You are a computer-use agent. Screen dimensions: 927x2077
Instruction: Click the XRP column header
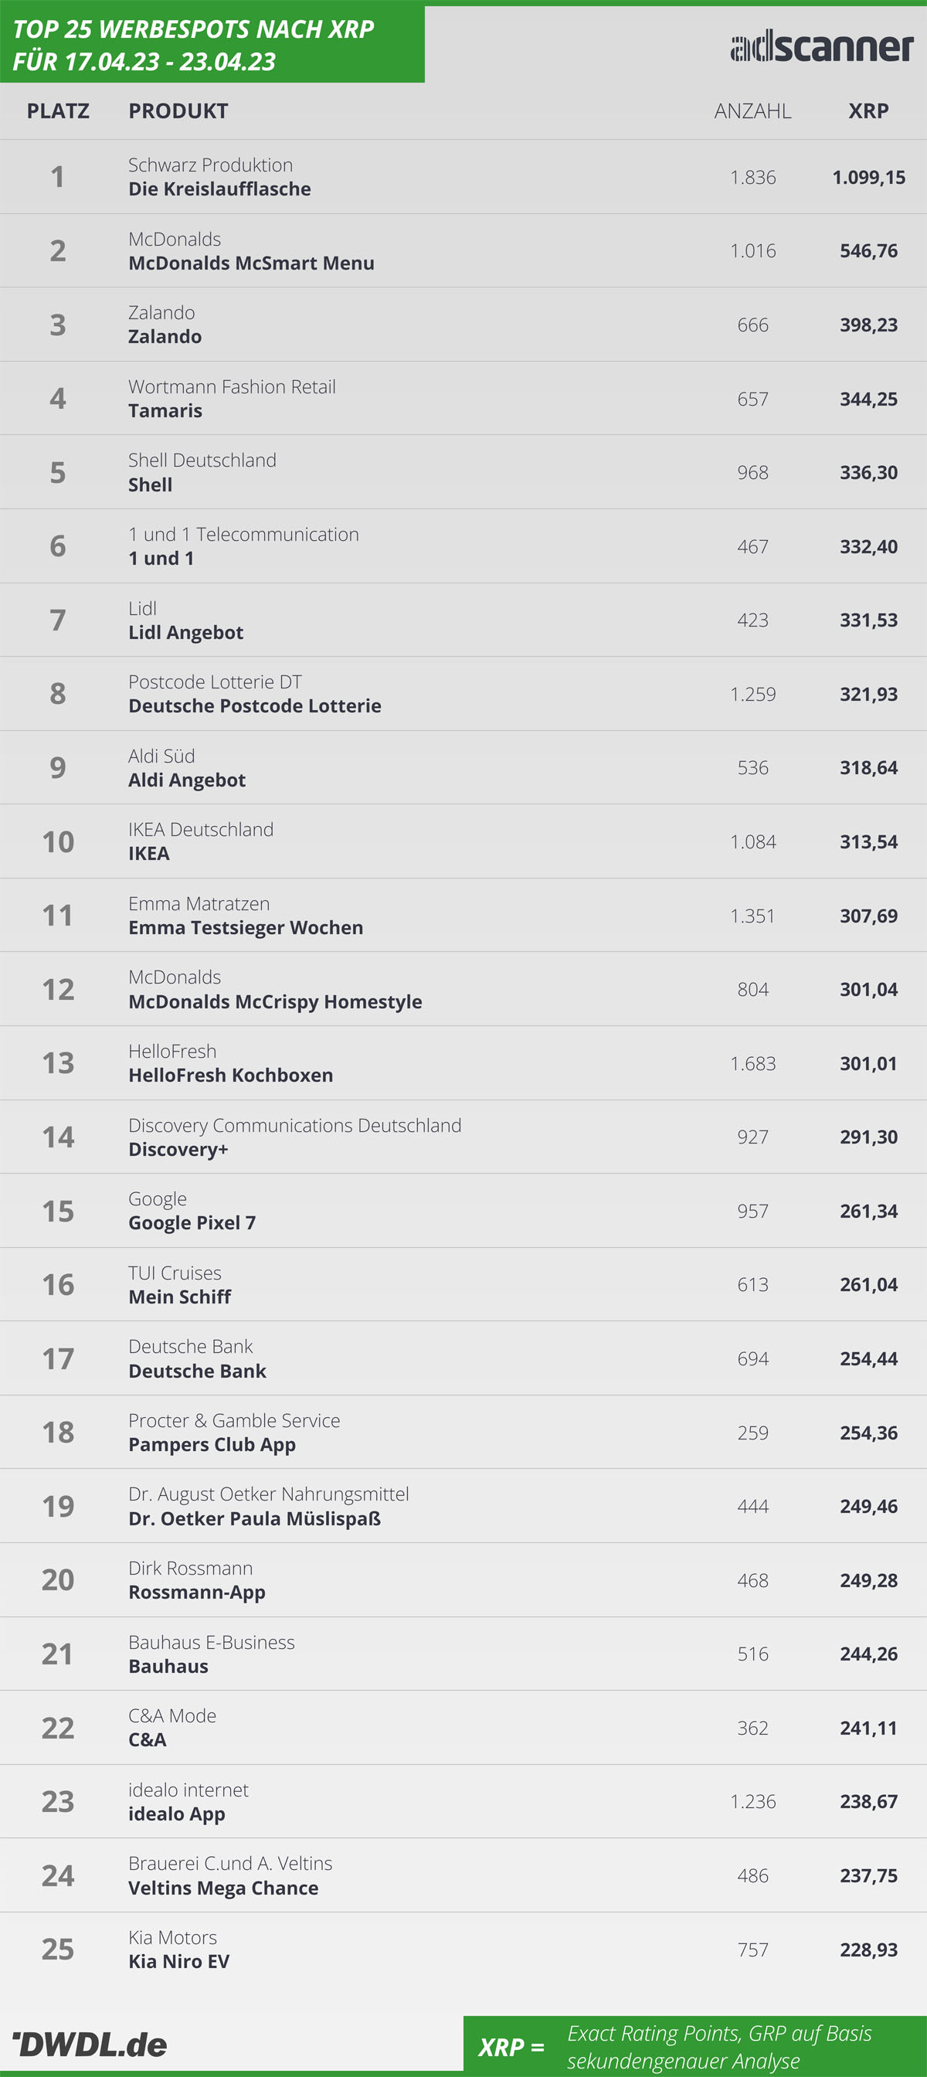(868, 111)
